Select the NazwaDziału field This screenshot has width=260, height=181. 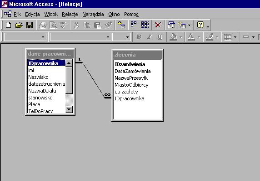click(x=46, y=91)
